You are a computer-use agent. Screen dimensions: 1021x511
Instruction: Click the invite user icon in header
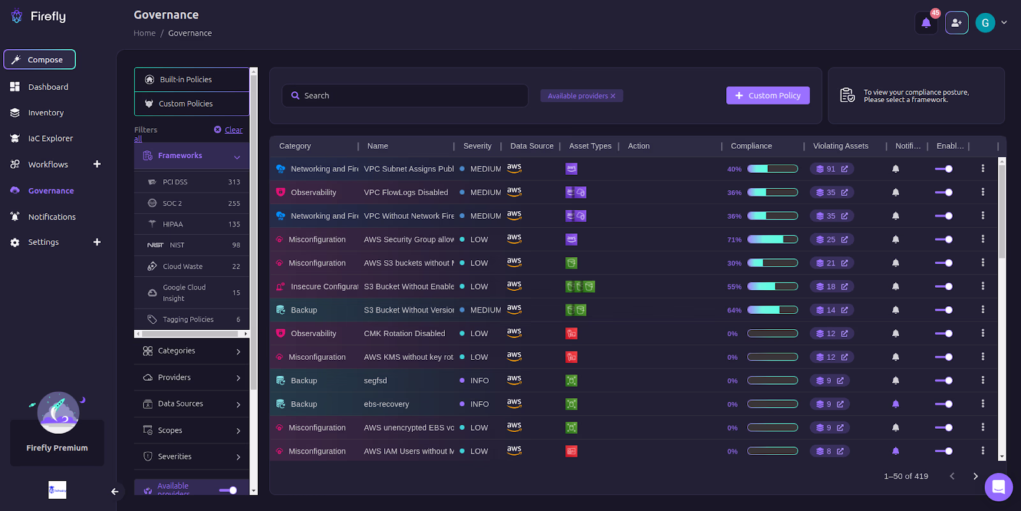[957, 23]
